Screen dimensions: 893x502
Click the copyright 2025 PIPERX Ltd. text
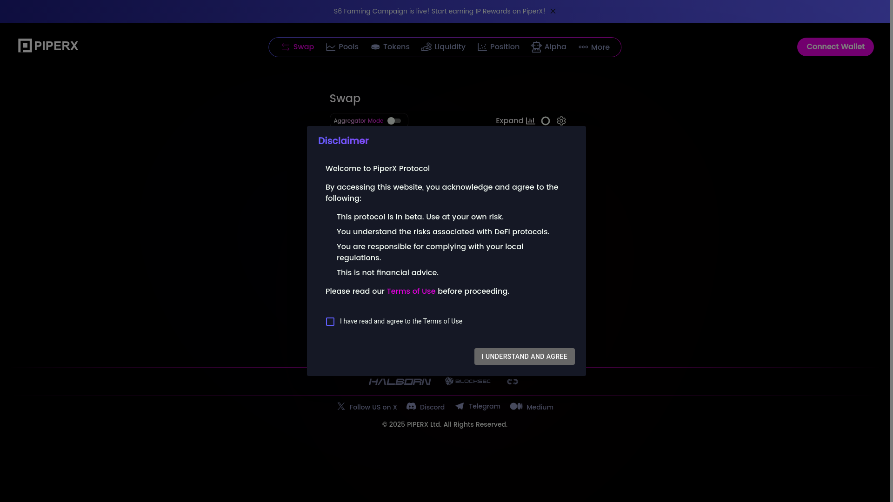tap(445, 424)
